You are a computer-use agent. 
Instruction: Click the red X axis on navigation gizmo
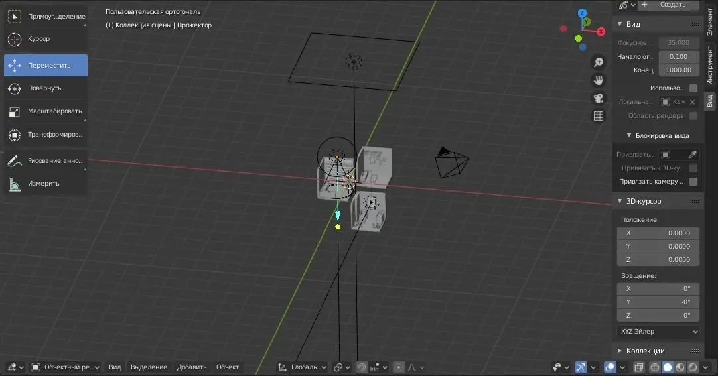601,32
